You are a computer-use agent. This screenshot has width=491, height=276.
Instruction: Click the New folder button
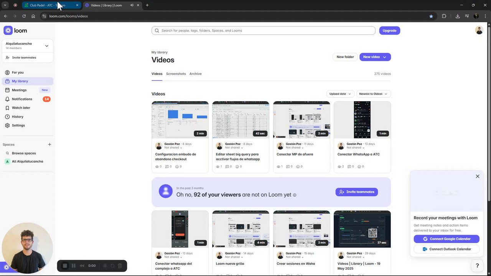pyautogui.click(x=345, y=57)
